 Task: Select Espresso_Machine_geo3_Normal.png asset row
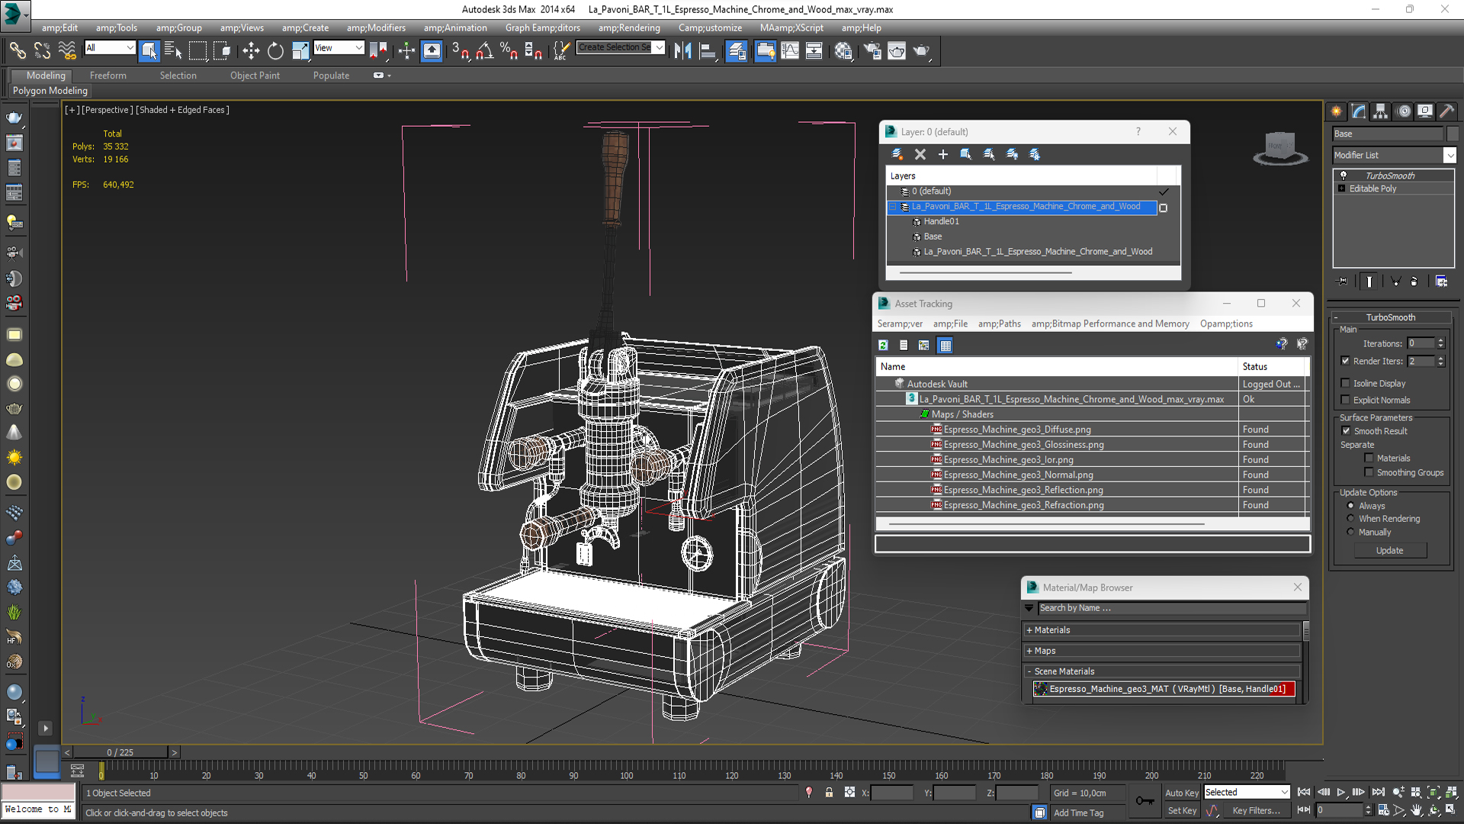(1017, 475)
